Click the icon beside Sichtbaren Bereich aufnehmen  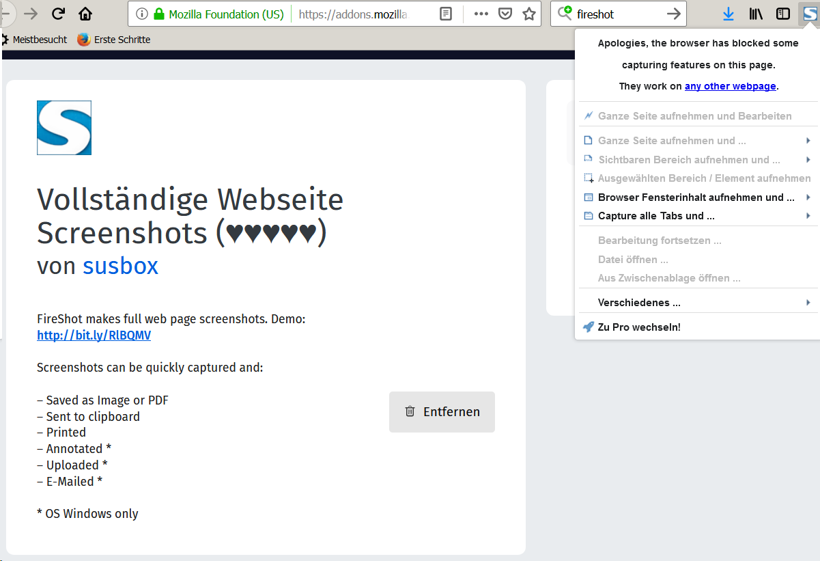pyautogui.click(x=589, y=160)
